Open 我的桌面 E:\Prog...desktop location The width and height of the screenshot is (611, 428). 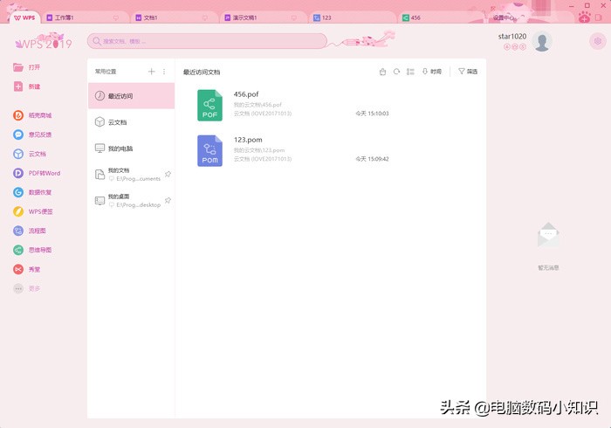[131, 201]
